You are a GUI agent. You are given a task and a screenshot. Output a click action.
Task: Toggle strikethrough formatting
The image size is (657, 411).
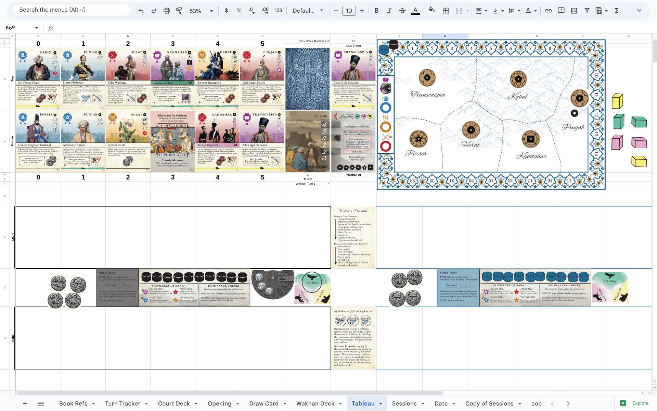402,11
